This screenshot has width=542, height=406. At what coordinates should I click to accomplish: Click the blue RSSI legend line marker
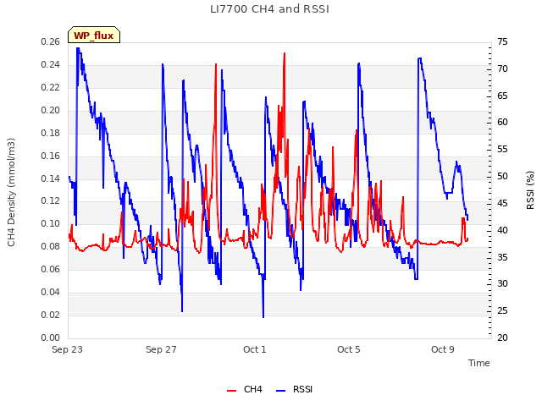tap(281, 391)
